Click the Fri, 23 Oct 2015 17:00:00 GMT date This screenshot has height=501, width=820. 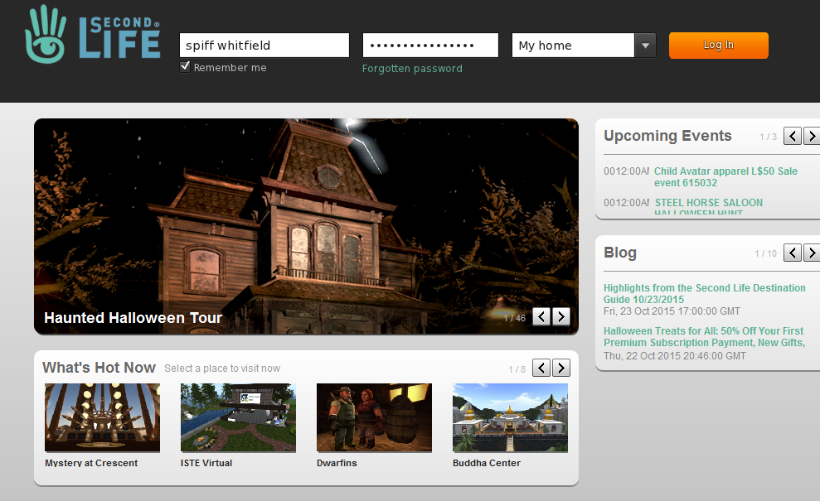[x=672, y=311]
